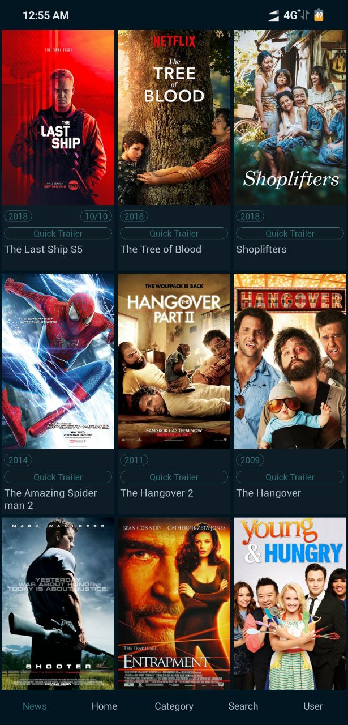Open The Last Ship poster
This screenshot has height=725, width=348.
pyautogui.click(x=58, y=118)
